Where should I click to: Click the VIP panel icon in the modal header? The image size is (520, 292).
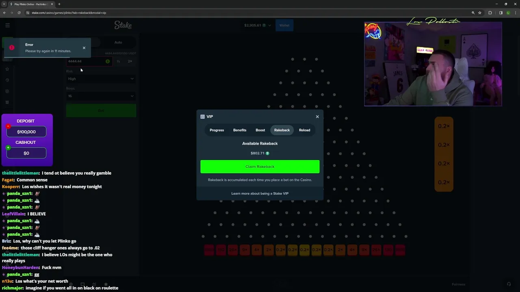tap(203, 117)
